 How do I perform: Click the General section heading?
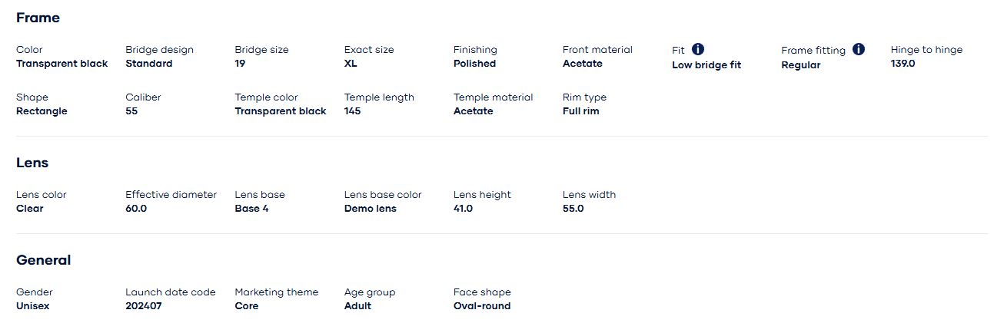(43, 260)
